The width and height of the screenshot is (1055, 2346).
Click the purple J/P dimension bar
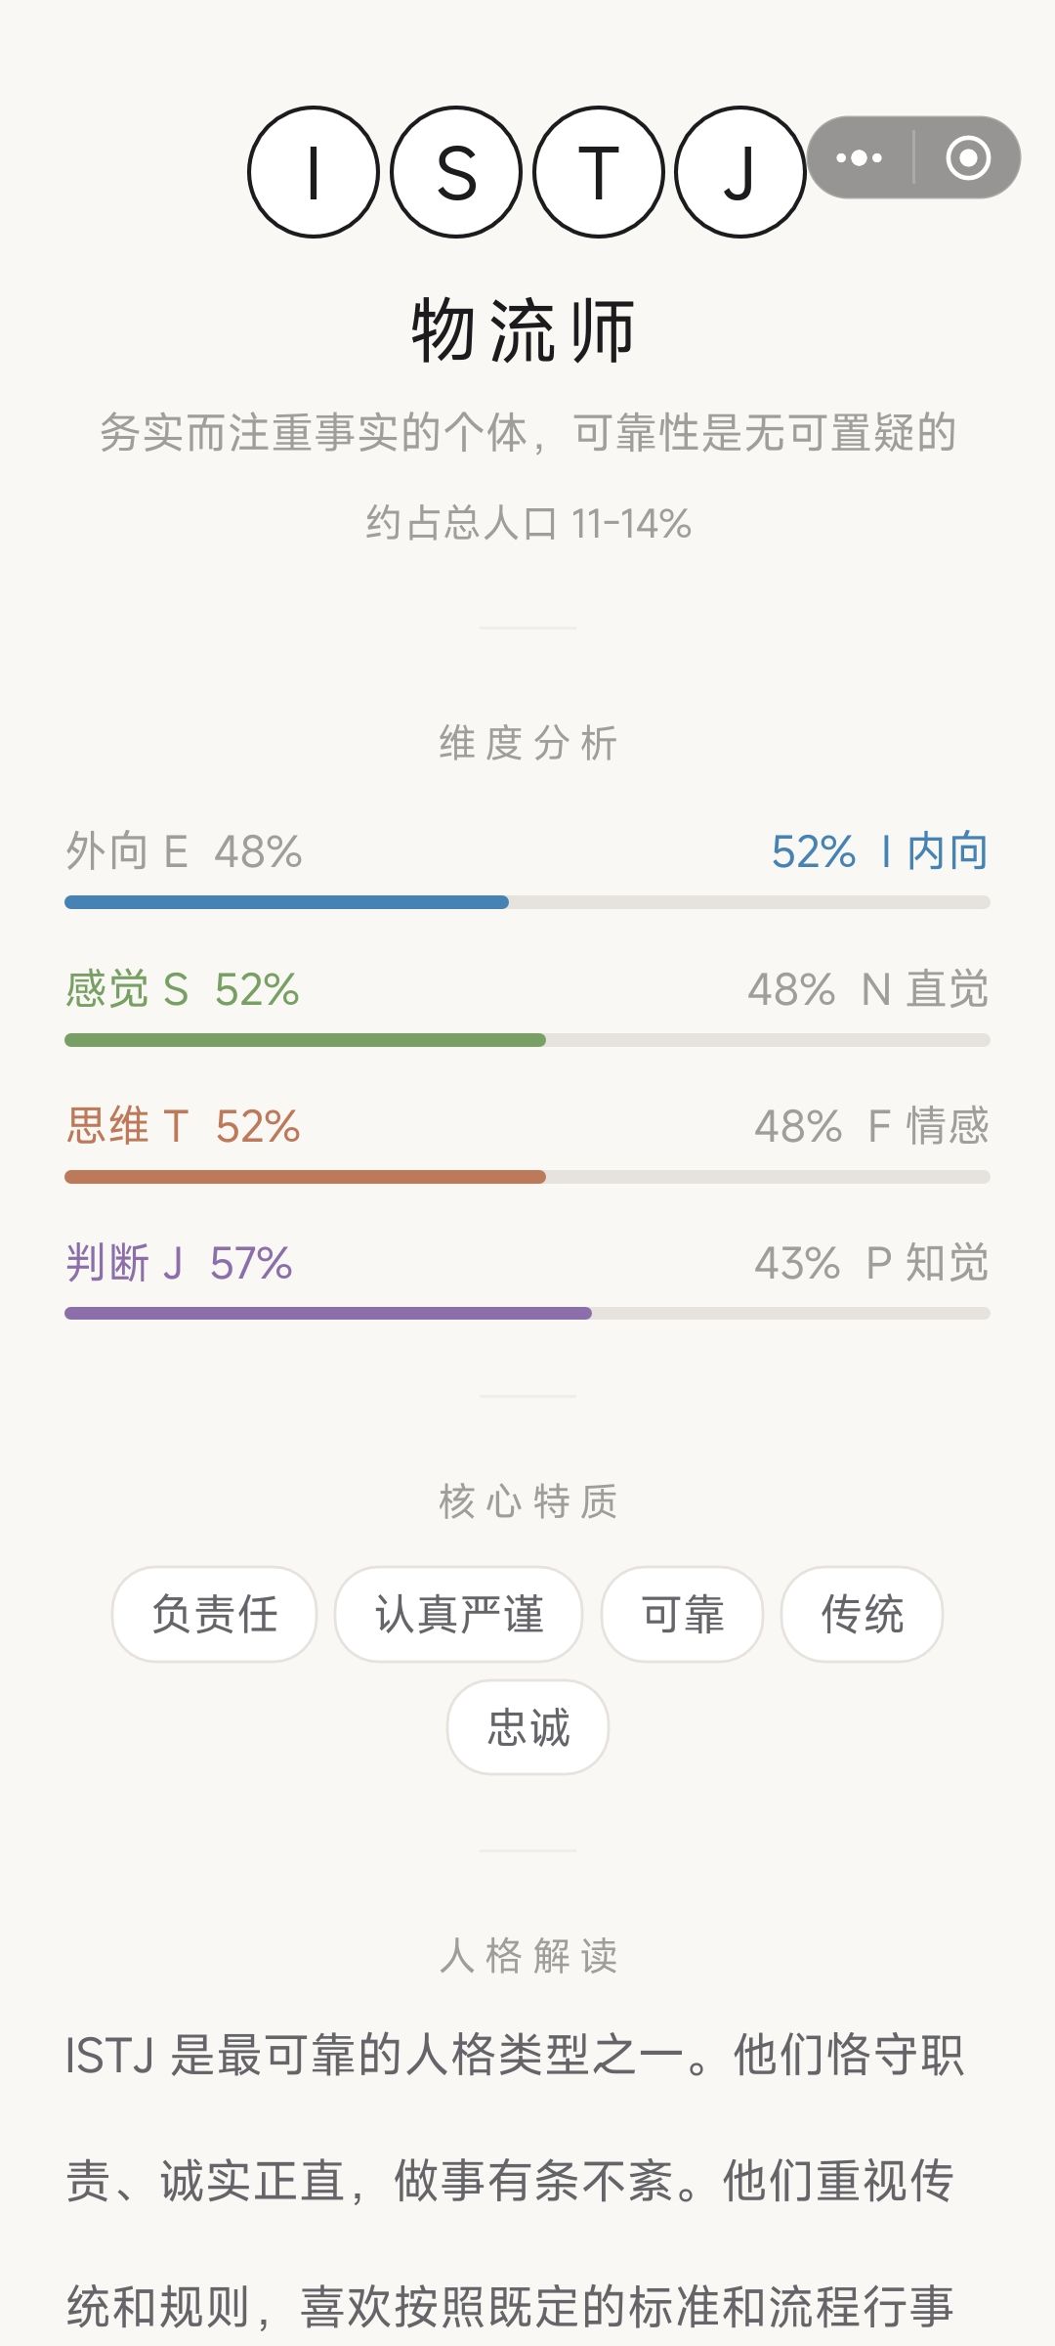pos(527,1314)
